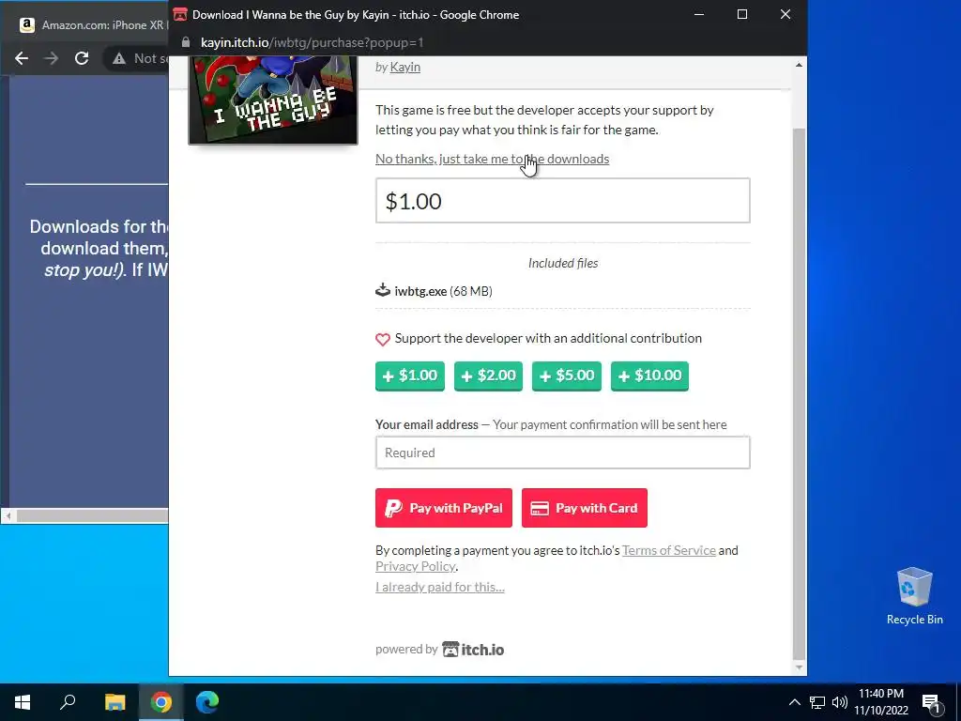Click the download icon beside iwbtg.exe
Screen dimensions: 961x721
tap(383, 290)
